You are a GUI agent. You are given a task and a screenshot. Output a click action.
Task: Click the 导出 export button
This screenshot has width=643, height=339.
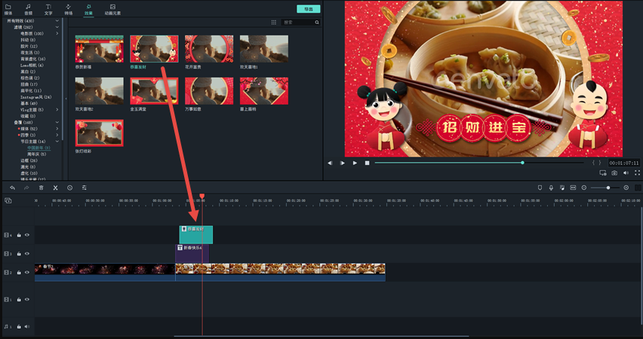click(309, 9)
